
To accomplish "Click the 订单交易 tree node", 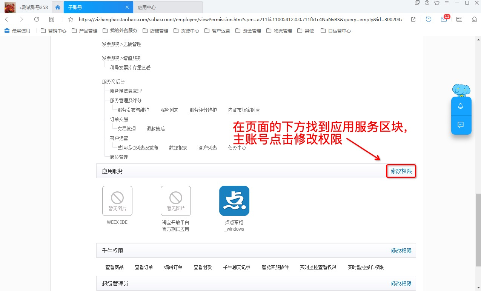I will [x=119, y=119].
